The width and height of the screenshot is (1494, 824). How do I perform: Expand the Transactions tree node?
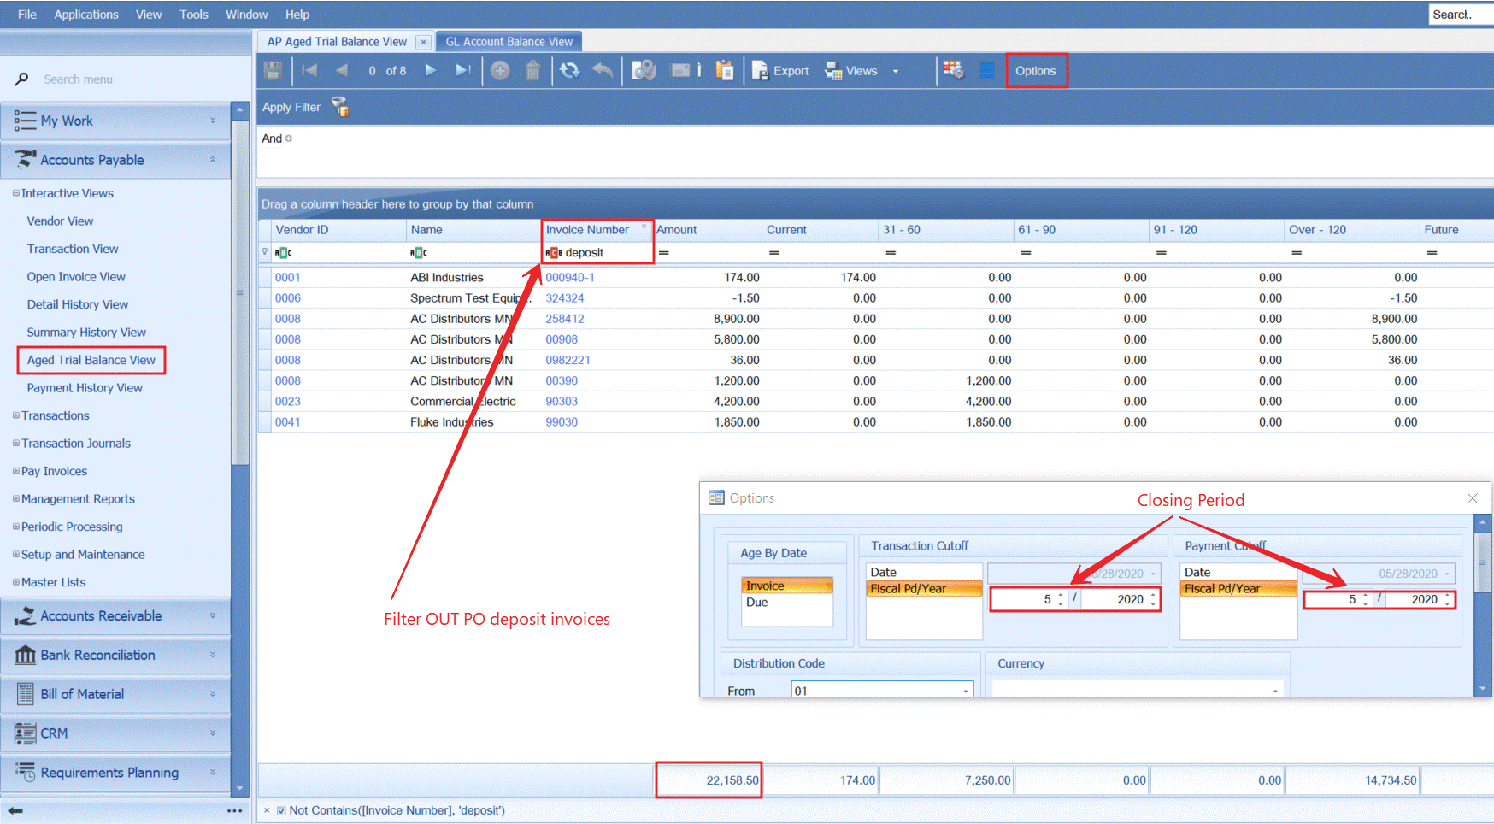(x=16, y=415)
